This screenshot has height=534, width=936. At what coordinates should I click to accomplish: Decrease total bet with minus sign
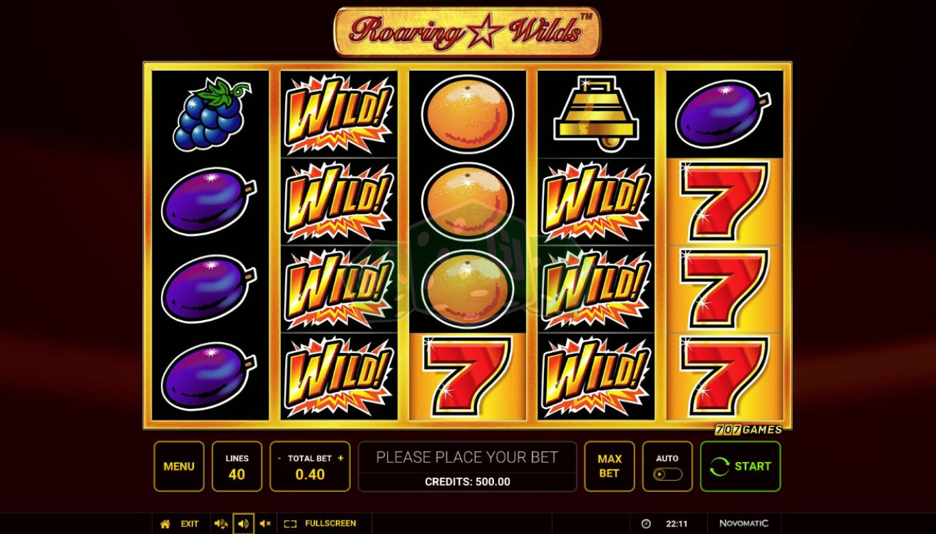[280, 459]
